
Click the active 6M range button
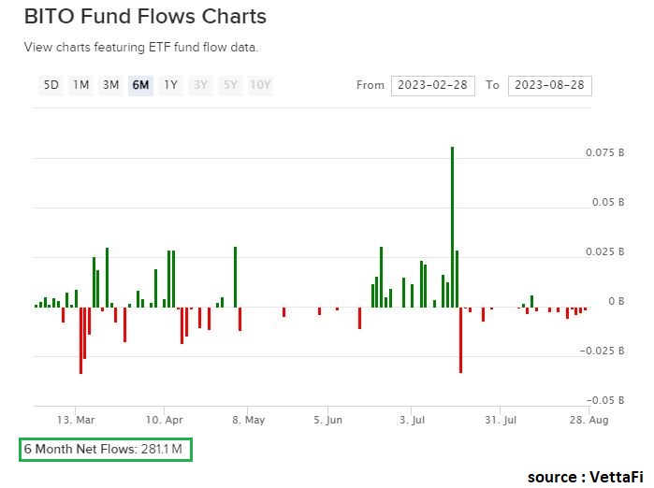point(141,85)
